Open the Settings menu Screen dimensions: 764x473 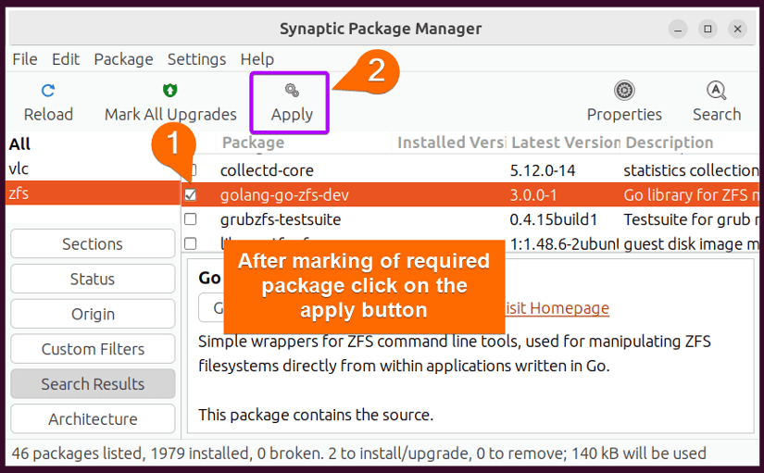(x=197, y=59)
